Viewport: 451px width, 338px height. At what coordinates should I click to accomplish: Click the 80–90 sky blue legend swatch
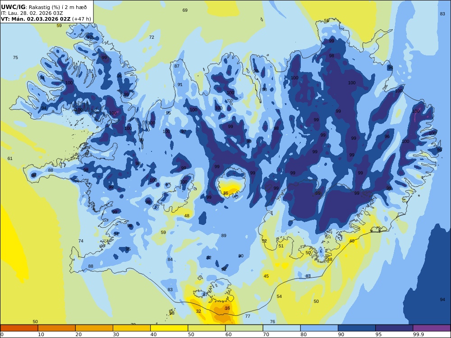[319, 328]
